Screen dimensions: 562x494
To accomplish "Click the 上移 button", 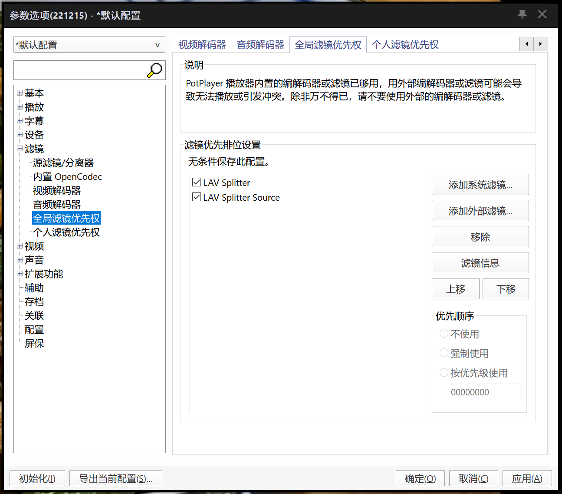I will 455,288.
